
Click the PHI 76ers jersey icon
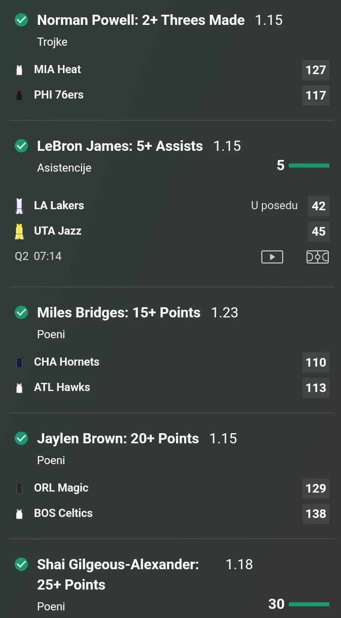(x=19, y=95)
